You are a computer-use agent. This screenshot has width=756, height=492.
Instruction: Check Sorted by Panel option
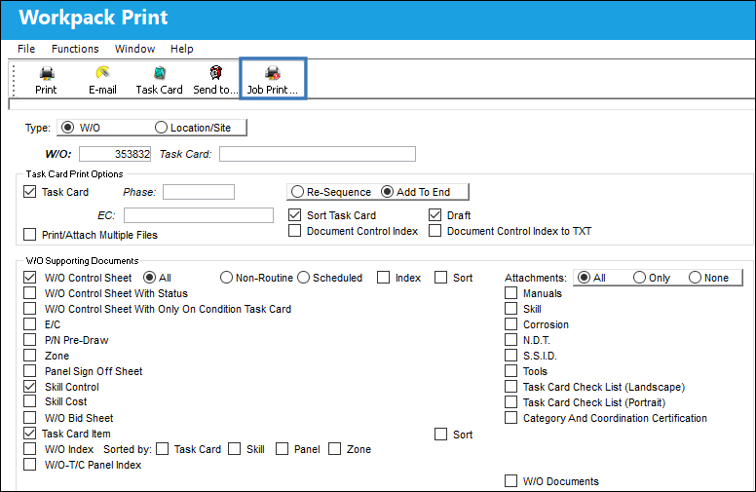click(283, 449)
